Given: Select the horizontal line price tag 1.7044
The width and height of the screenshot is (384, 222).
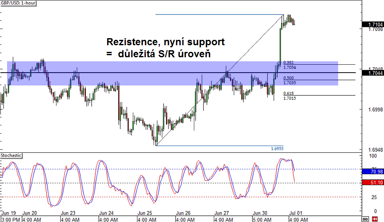Looking at the screenshot, I should pyautogui.click(x=373, y=73).
